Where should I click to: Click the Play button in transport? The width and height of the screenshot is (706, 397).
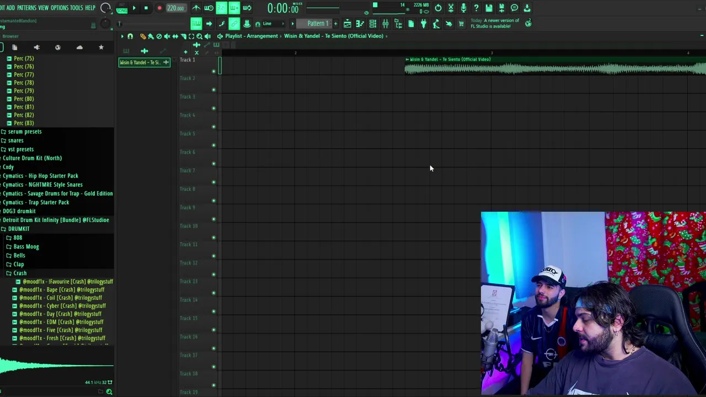coord(134,8)
